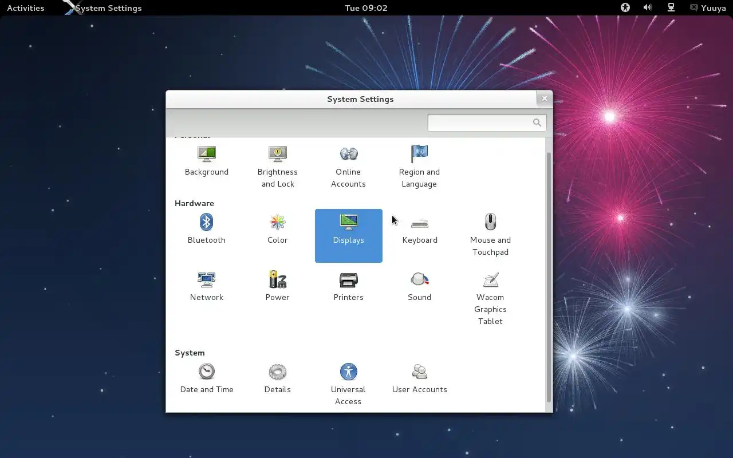Open the Printers settings panel
Screen dimensions: 733x458
point(349,286)
